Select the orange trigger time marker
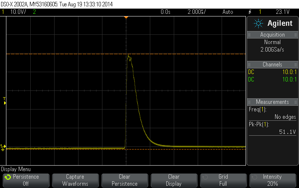299x188 pixels. 126,18
